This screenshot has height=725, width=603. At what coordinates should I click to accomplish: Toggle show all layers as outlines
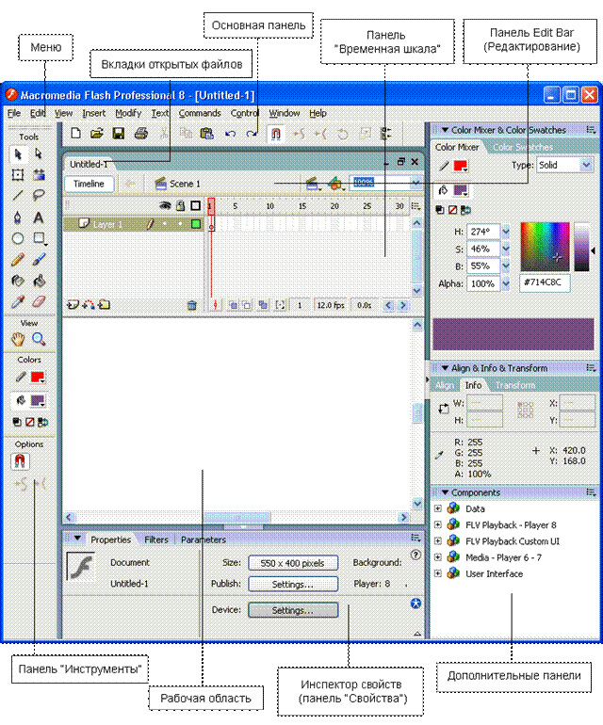tap(196, 206)
